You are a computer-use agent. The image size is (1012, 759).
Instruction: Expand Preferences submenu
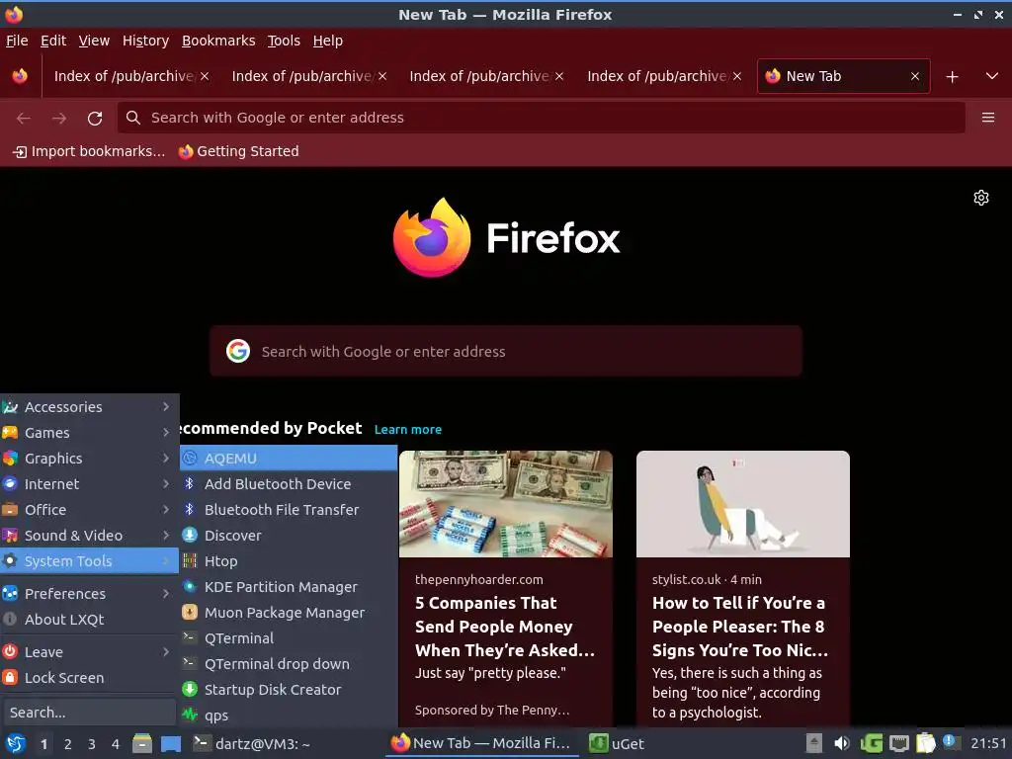tap(89, 594)
